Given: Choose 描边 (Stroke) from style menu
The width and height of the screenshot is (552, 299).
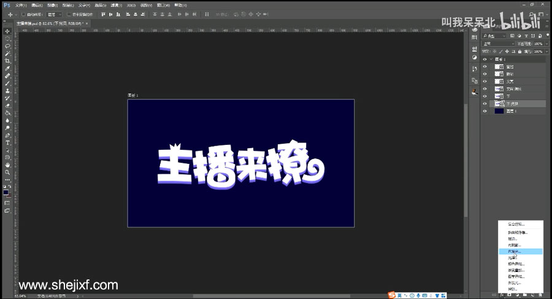Looking at the screenshot, I should [521, 239].
